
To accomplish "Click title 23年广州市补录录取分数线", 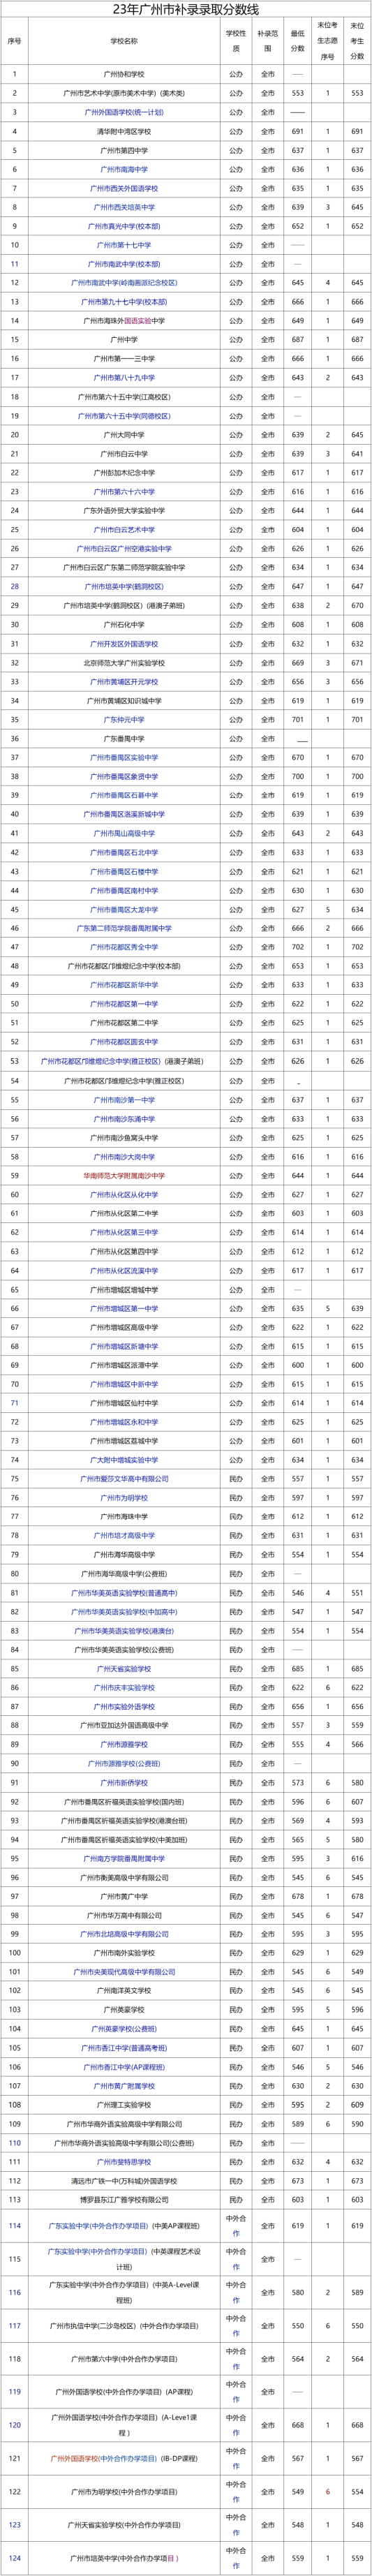I will point(185,9).
